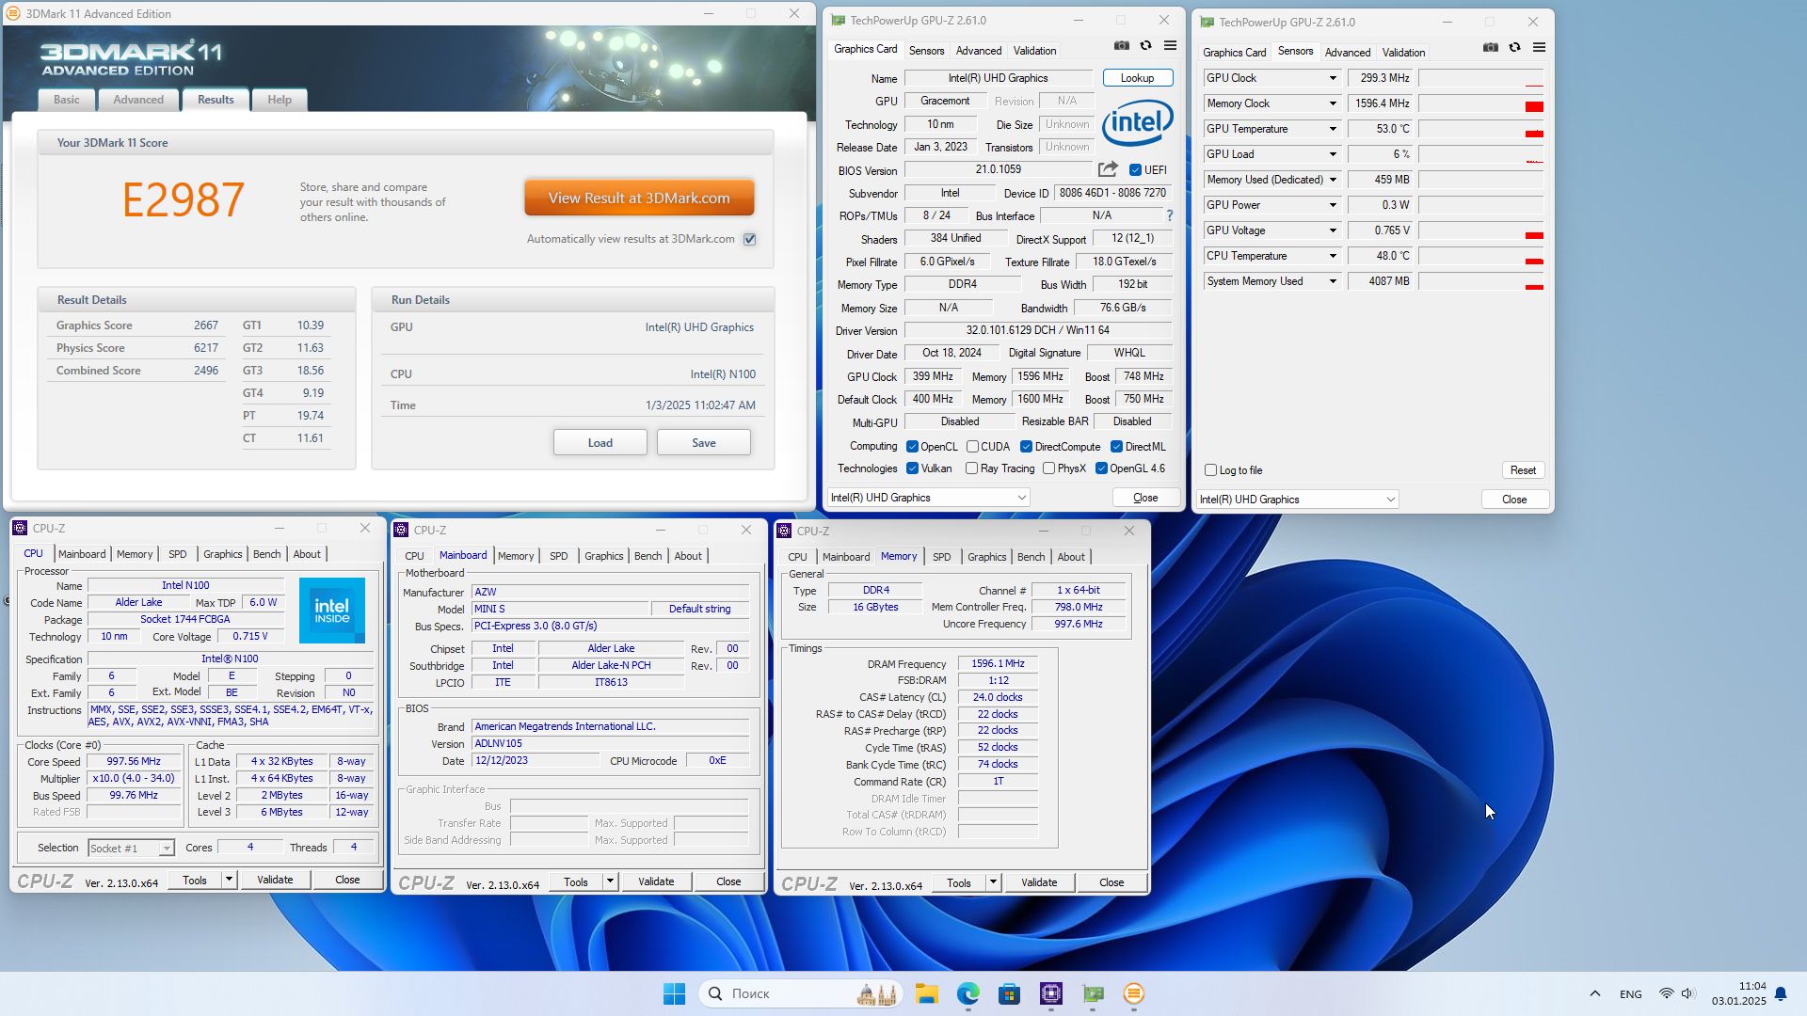Toggle Automatically view results at 3DMark.com checkbox
Viewport: 1807px width, 1016px height.
pyautogui.click(x=749, y=239)
